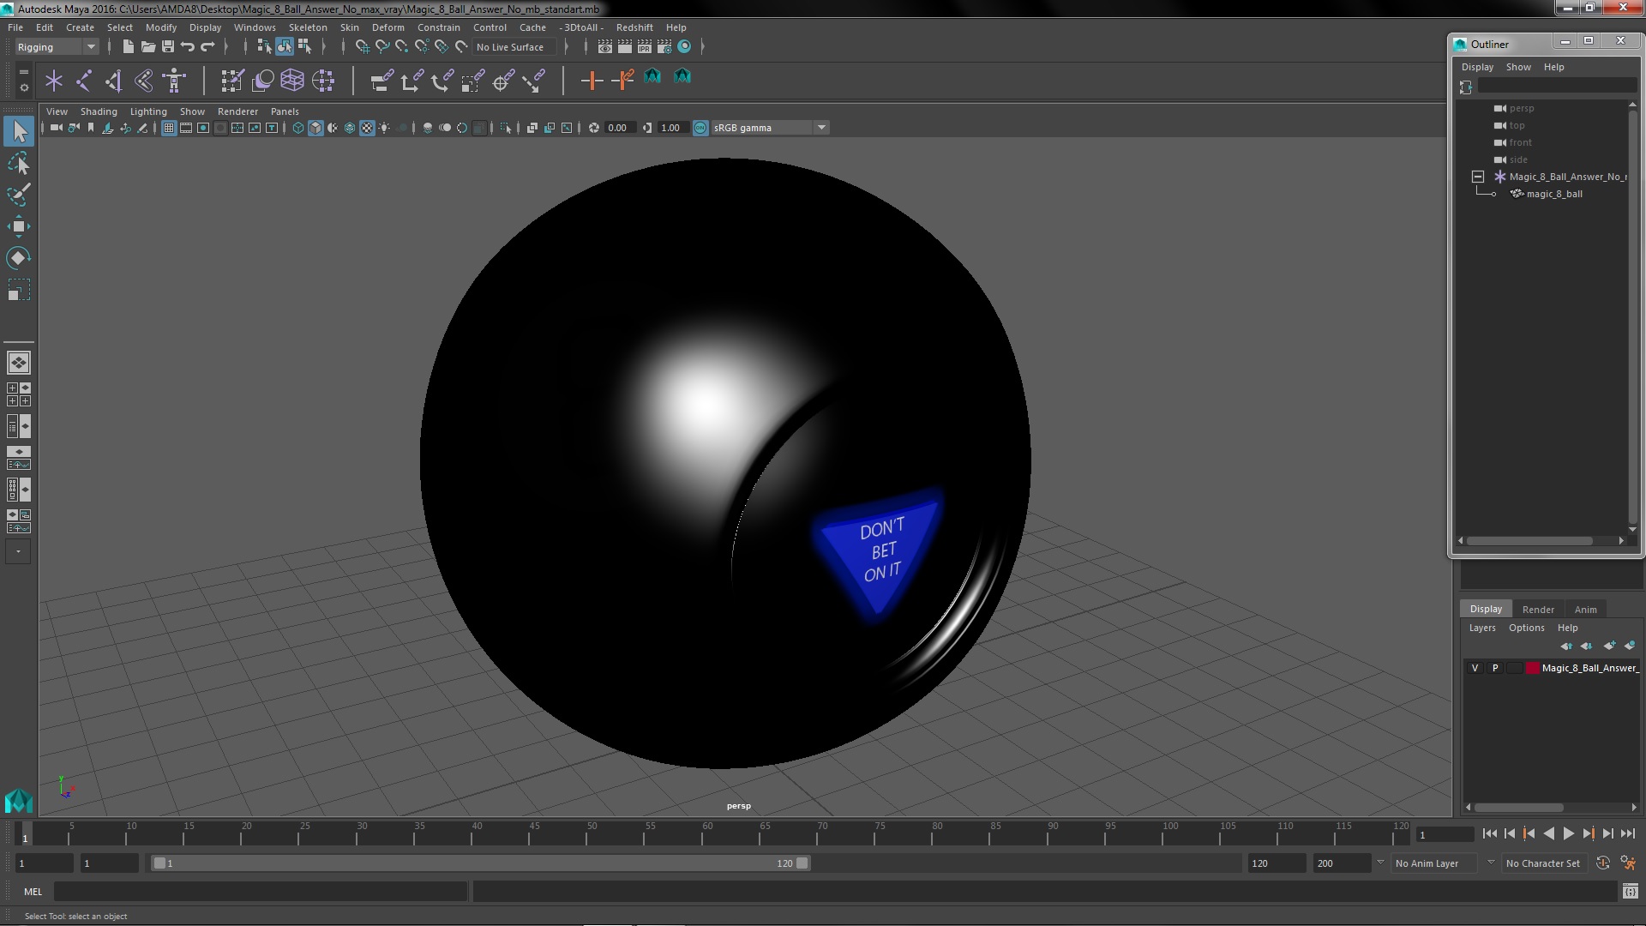1646x926 pixels.
Task: Open Layers menu in layer editor
Action: coord(1482,628)
